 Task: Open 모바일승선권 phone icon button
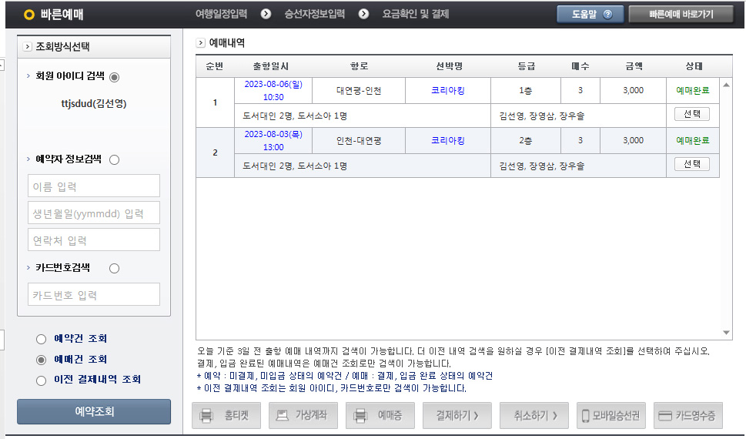(x=586, y=416)
